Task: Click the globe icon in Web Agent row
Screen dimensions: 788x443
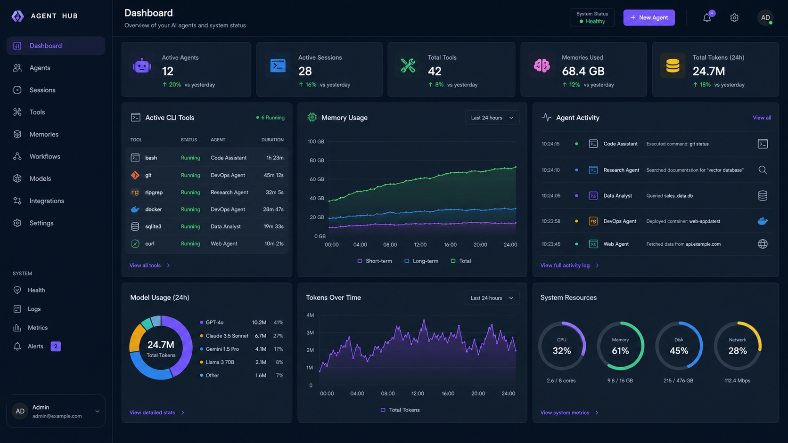Action: click(763, 244)
